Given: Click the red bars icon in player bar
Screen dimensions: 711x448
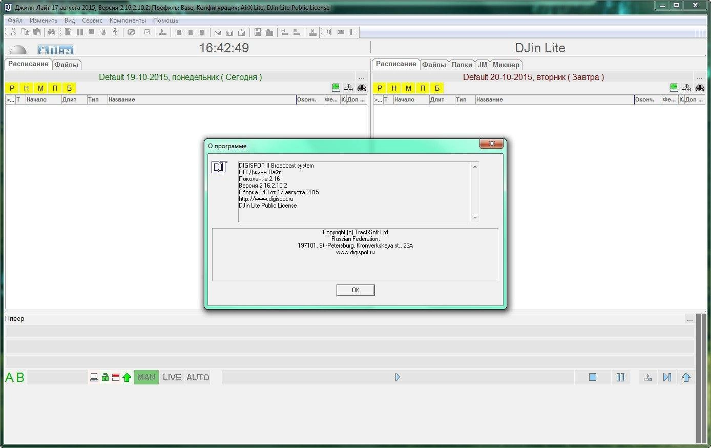Looking at the screenshot, I should [116, 377].
